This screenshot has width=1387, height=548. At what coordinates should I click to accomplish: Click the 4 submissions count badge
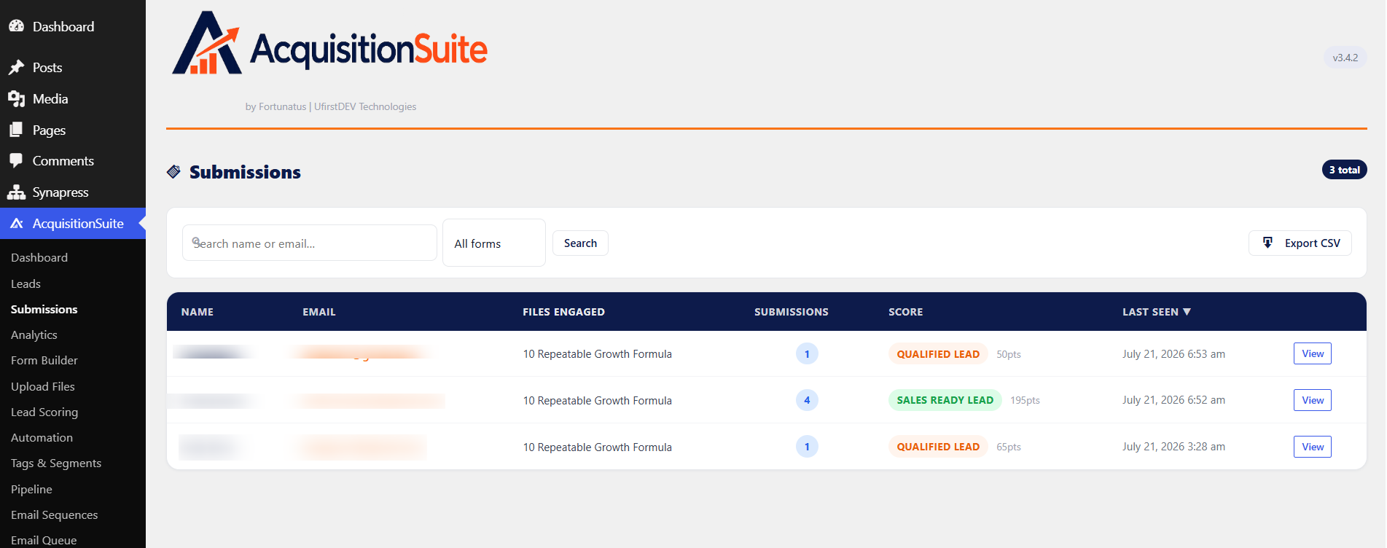coord(807,400)
